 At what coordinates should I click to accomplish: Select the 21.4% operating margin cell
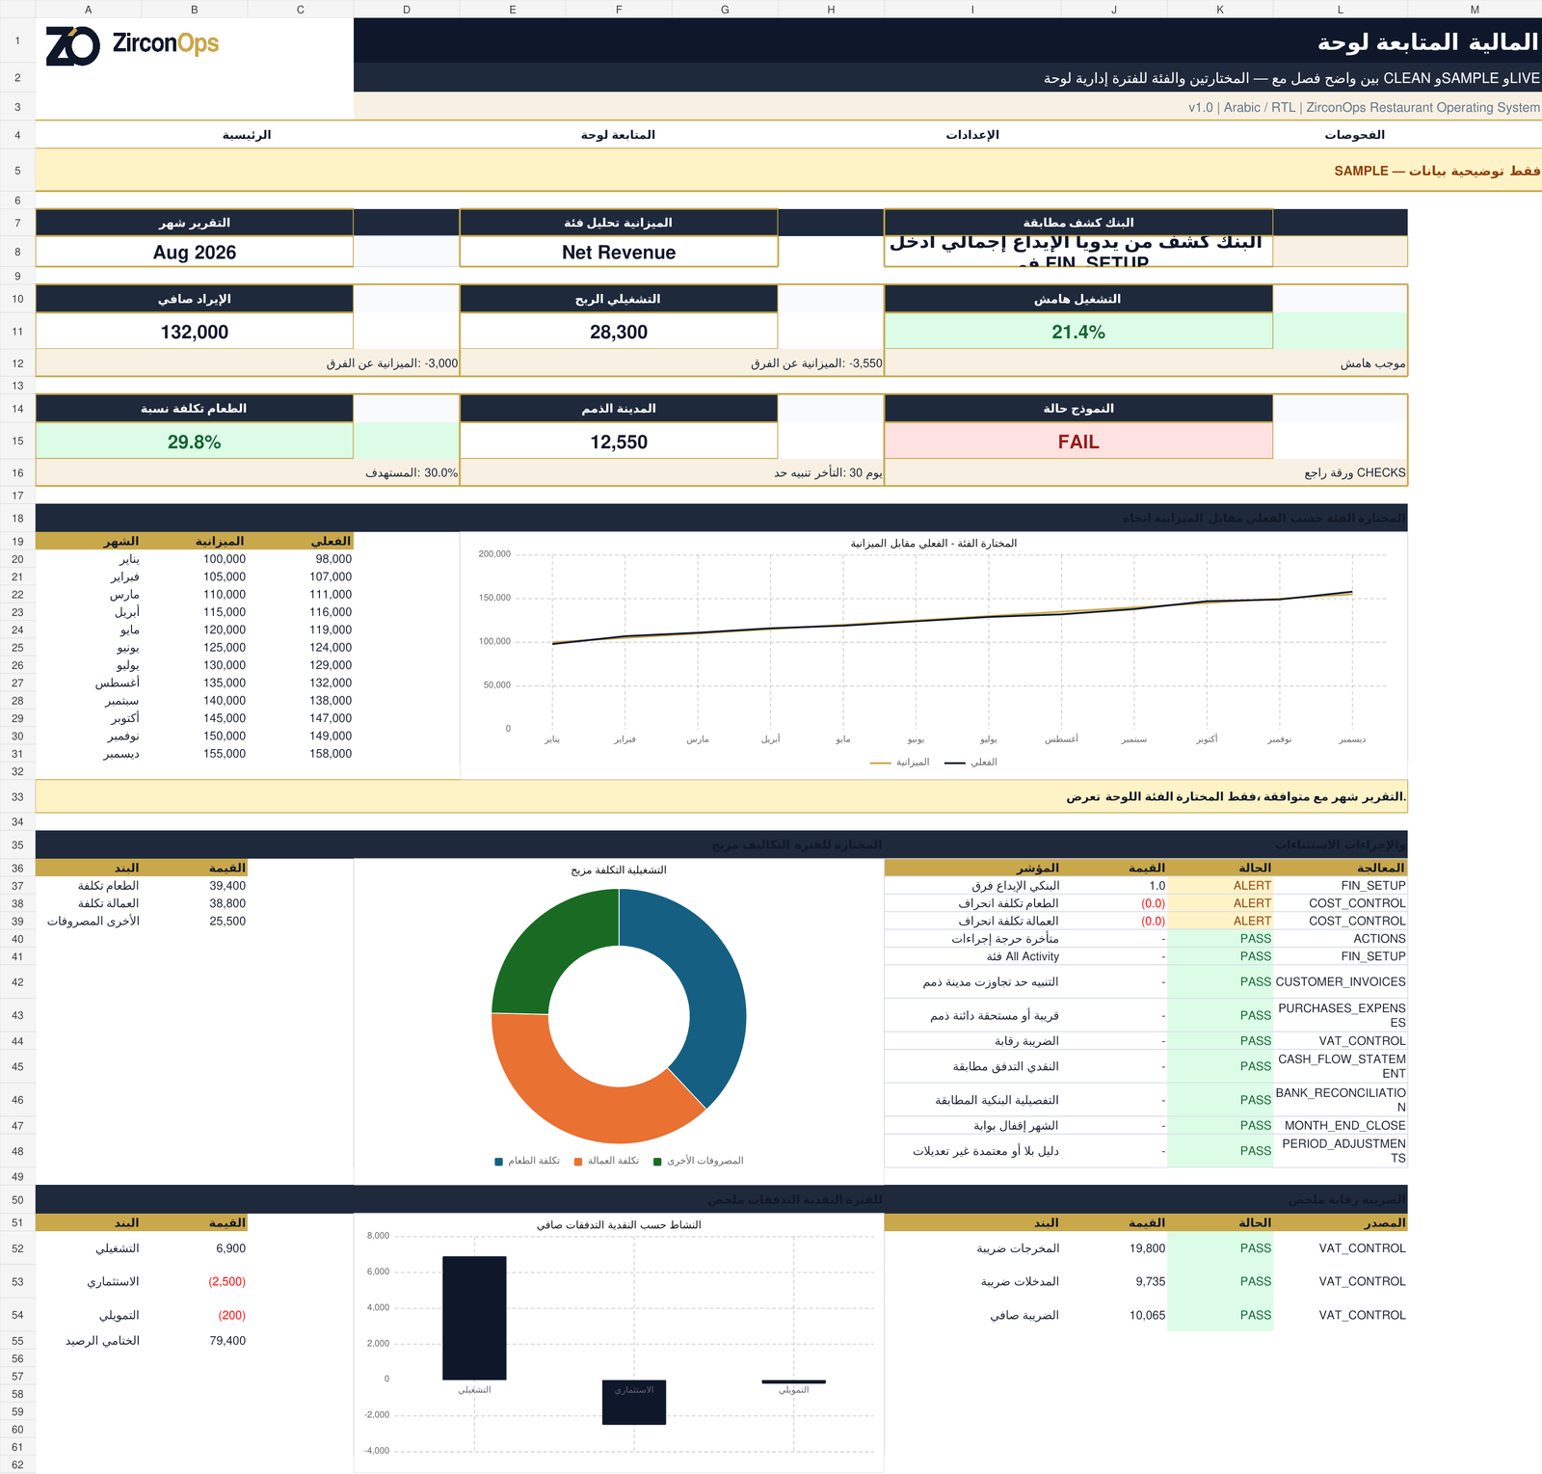point(1078,333)
